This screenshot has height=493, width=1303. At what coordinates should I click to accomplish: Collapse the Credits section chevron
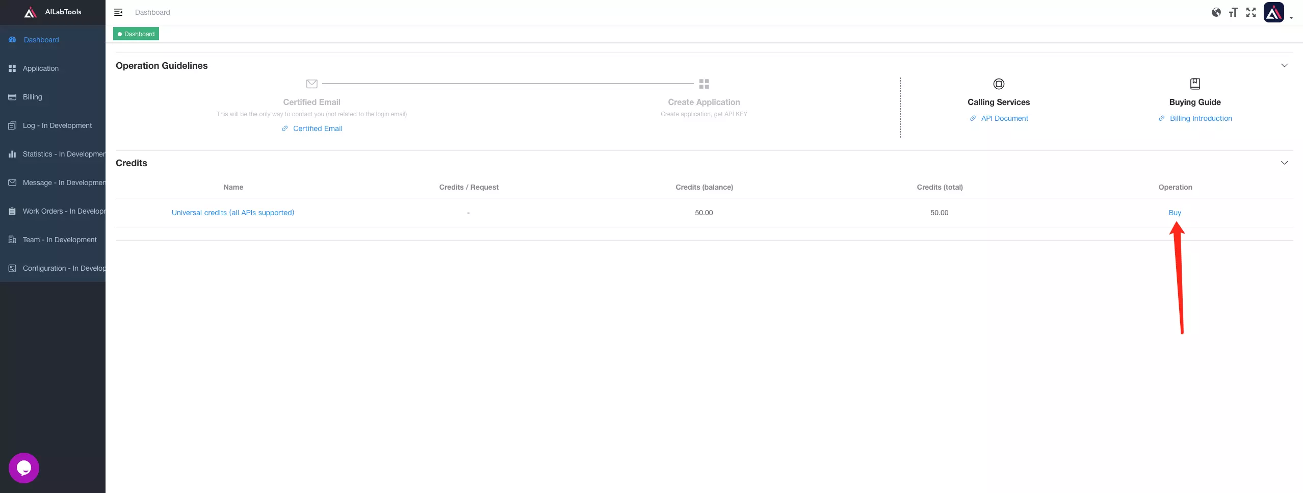[x=1285, y=163]
